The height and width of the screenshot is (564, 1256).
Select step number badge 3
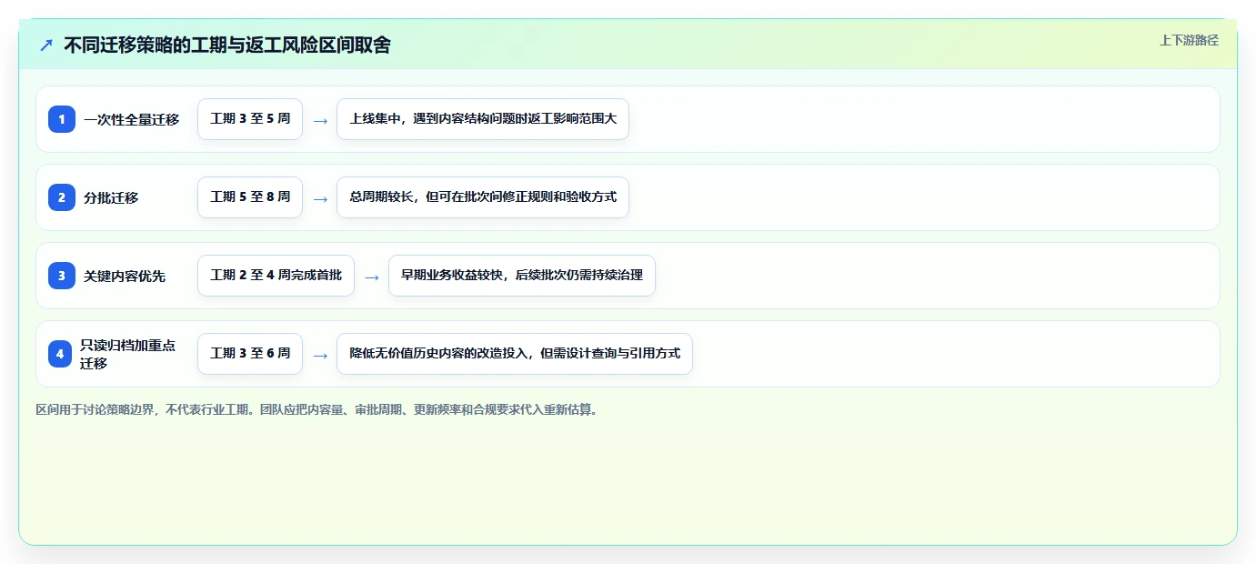62,276
